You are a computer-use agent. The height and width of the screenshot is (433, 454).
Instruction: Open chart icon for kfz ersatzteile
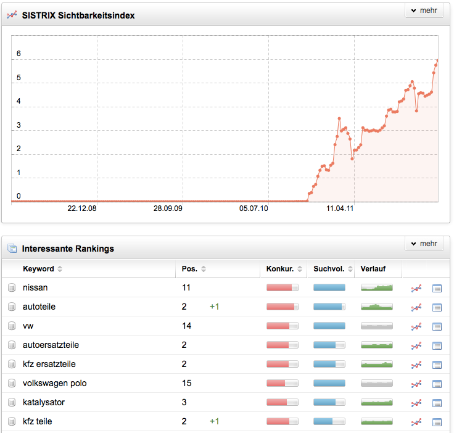[x=416, y=365]
